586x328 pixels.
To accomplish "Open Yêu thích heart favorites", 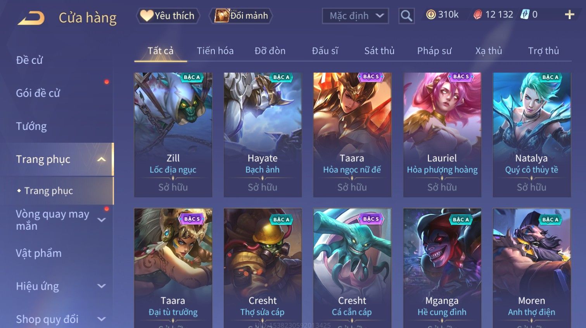I will 168,16.
